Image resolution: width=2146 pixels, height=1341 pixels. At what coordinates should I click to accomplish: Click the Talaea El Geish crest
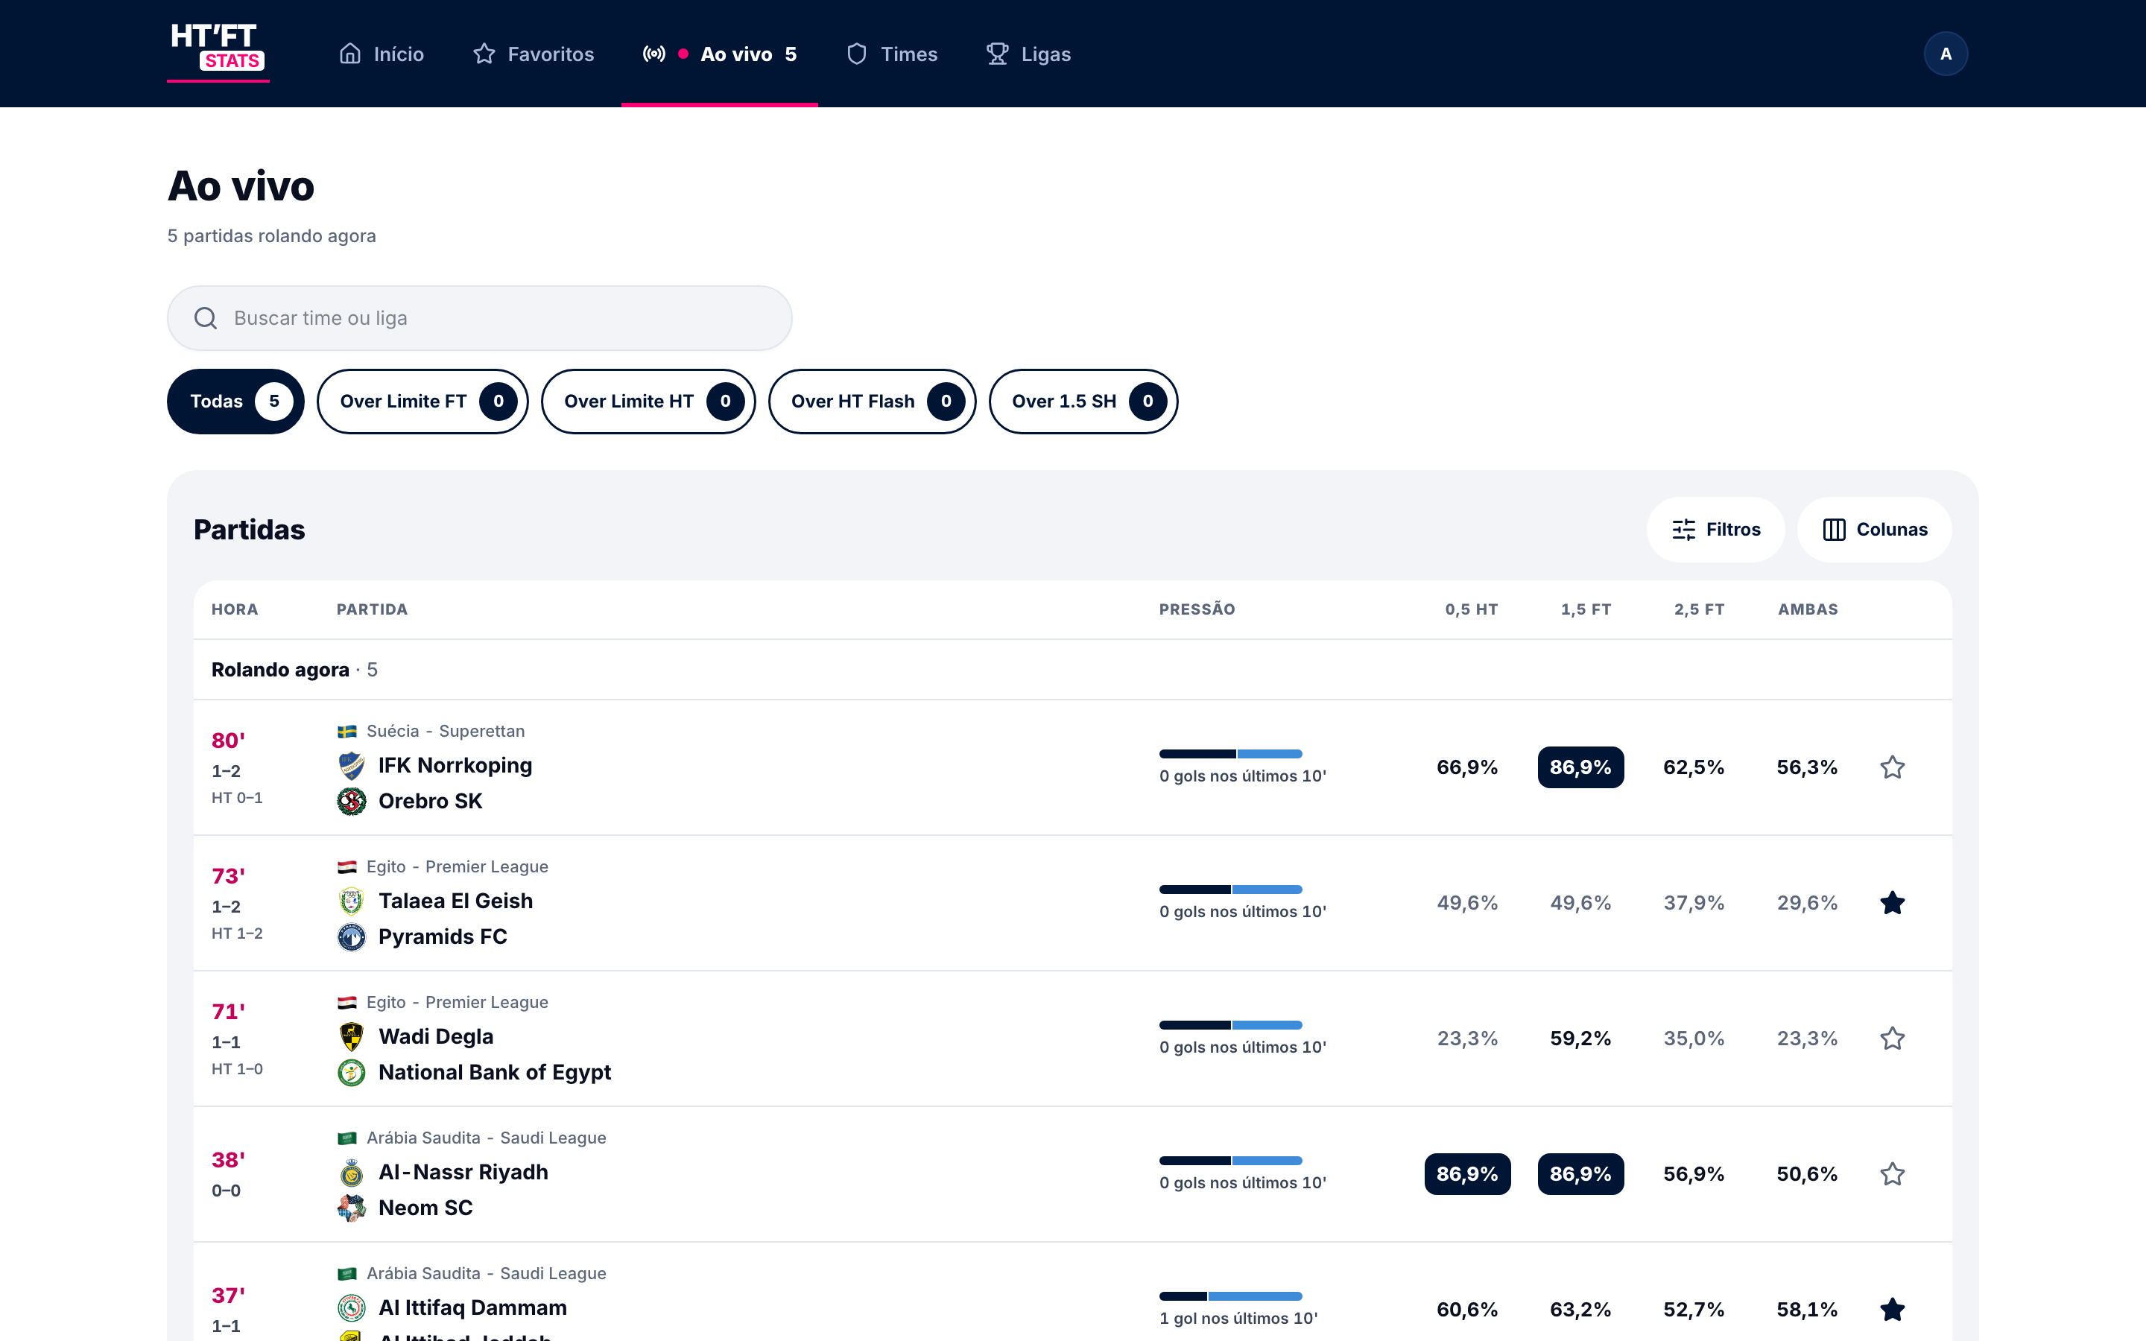351,901
